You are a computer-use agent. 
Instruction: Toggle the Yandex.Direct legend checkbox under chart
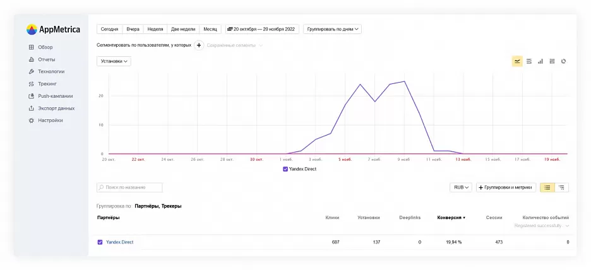[285, 169]
